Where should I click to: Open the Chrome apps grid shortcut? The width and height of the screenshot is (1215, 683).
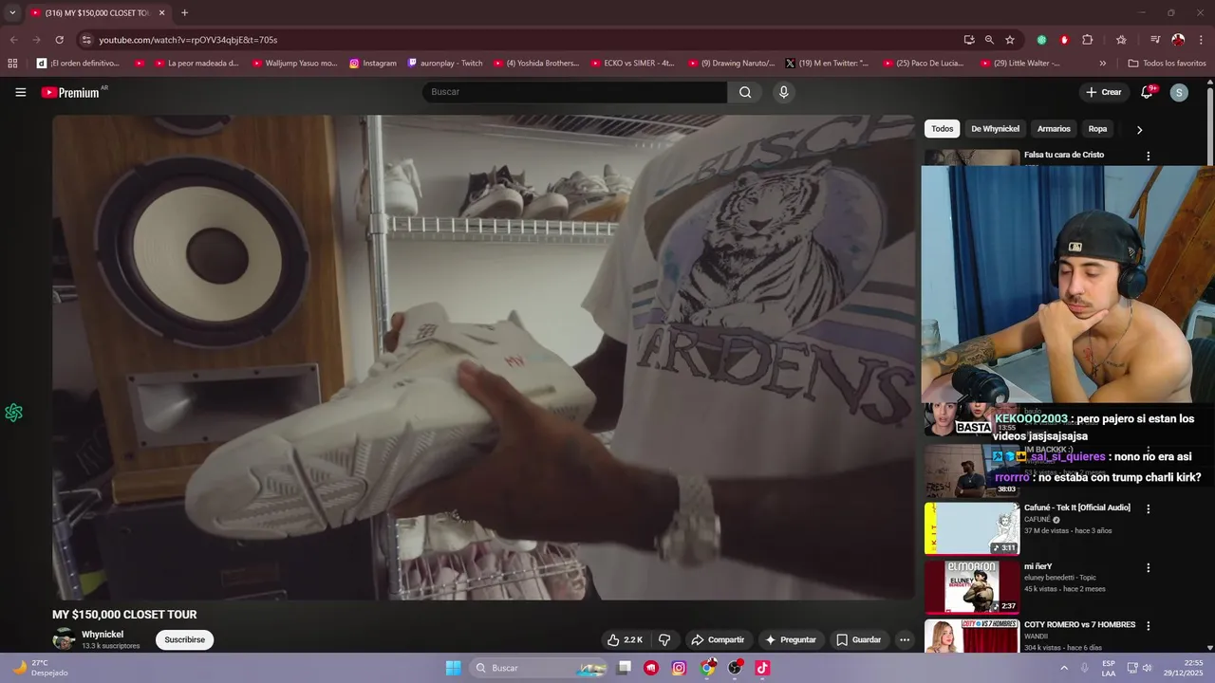point(12,64)
